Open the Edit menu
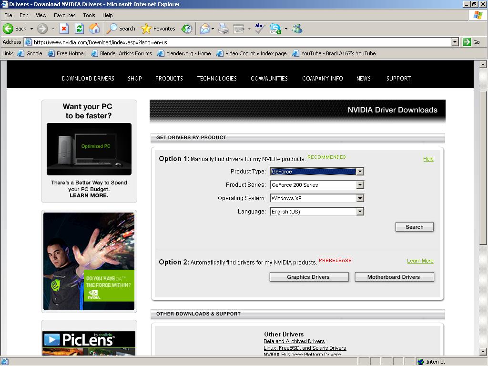 (24, 15)
